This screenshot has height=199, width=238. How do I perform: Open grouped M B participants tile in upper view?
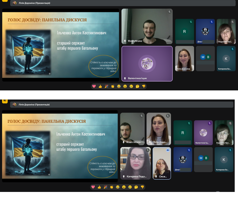[x=205, y=57]
